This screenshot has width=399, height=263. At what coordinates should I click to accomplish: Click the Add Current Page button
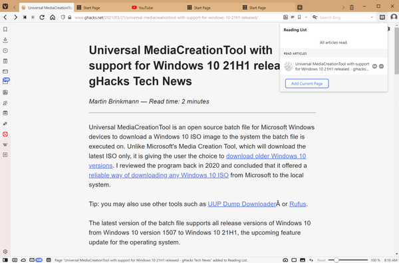click(307, 84)
